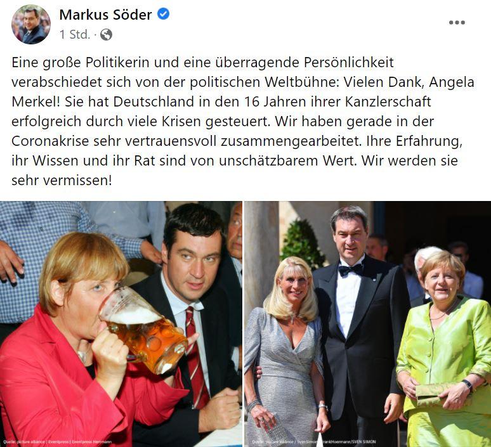Click the word "Coronakrise" in the post text
The height and width of the screenshot is (447, 491).
pos(50,141)
